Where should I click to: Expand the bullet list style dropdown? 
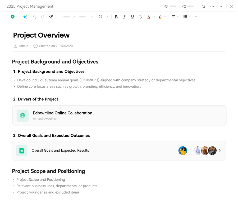pos(190,17)
